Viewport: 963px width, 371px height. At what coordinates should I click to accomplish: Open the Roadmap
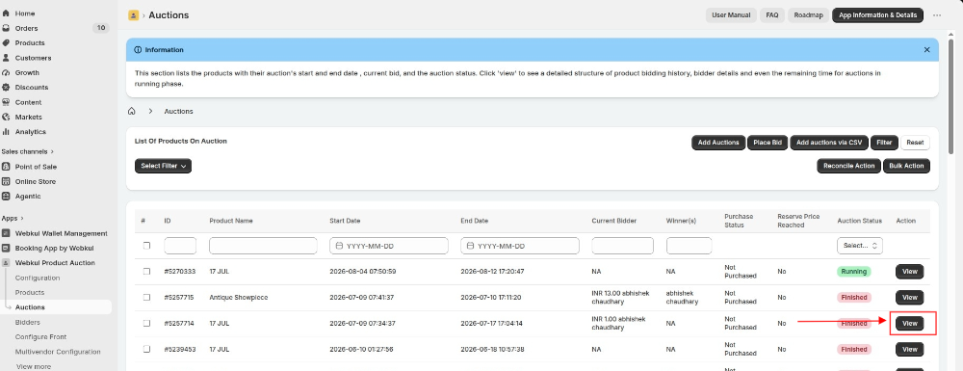tap(808, 15)
